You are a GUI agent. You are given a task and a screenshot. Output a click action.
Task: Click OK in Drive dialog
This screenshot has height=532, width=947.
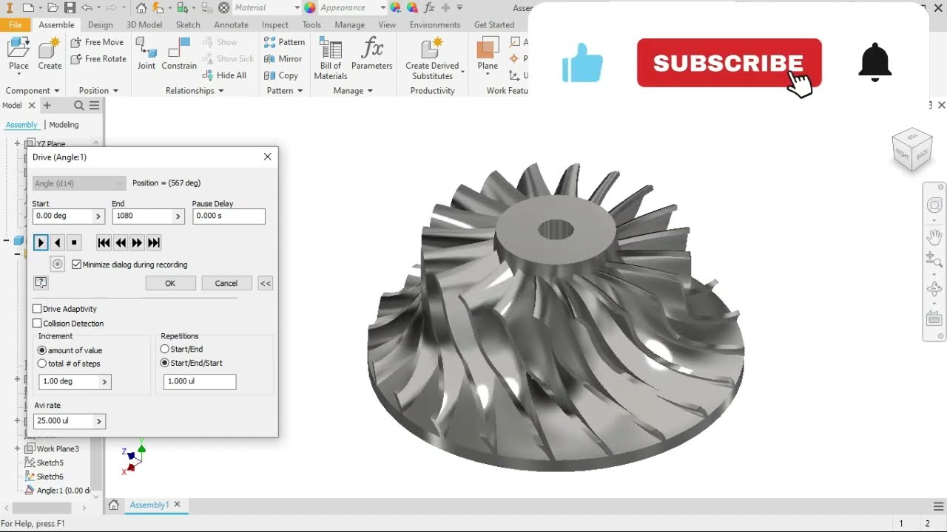pyautogui.click(x=170, y=283)
